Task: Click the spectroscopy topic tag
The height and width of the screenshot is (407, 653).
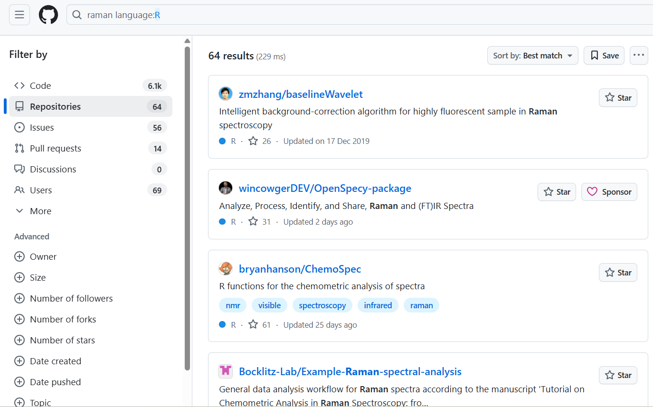Action: (322, 305)
